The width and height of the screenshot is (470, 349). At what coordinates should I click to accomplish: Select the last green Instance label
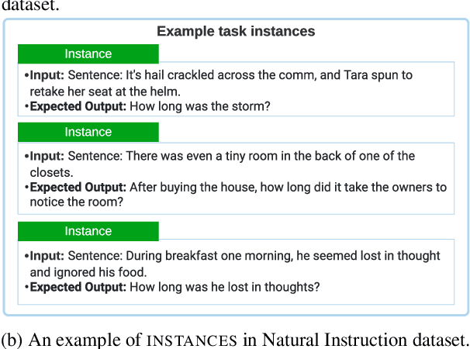(88, 231)
